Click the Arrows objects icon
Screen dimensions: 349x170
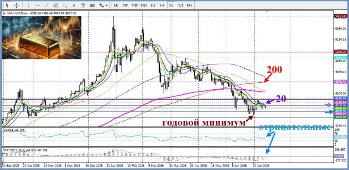[x=102, y=5]
